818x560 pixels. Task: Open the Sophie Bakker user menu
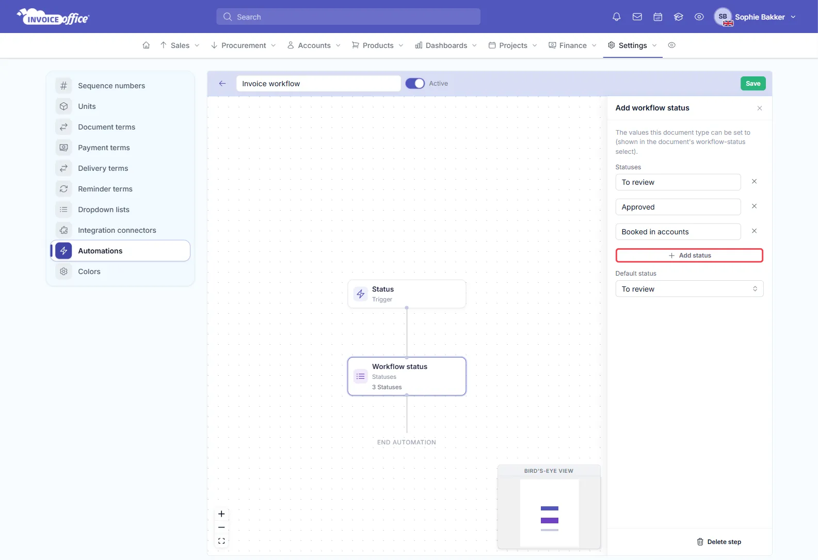coord(756,17)
